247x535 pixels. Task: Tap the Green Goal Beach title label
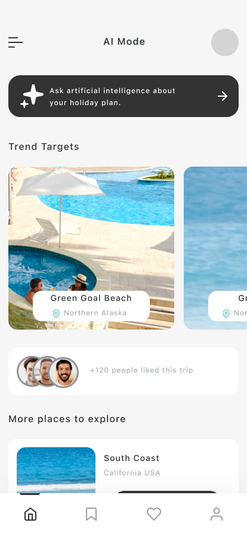point(91,298)
